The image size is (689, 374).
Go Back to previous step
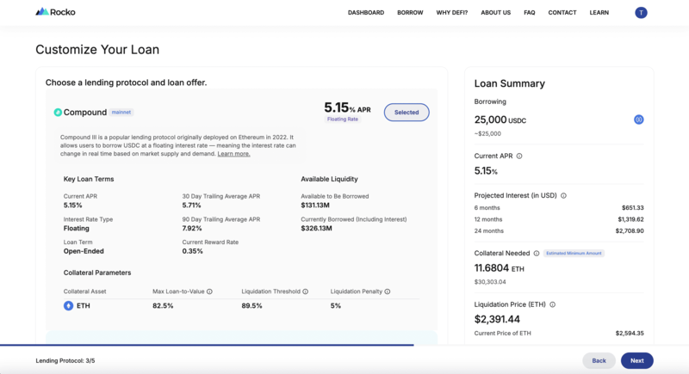(599, 360)
